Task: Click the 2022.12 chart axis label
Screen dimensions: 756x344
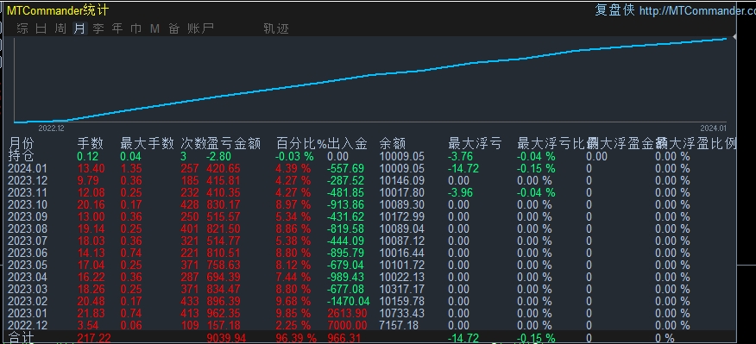Action: pyautogui.click(x=51, y=128)
